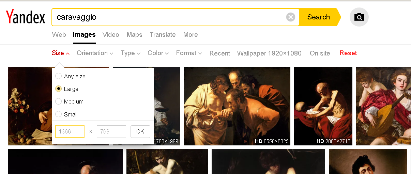Apply the Recent filter
411x174 pixels.
tap(220, 53)
